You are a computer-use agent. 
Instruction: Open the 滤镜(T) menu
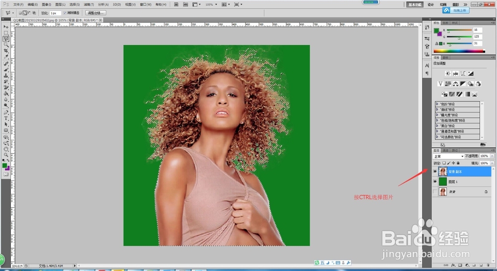(x=89, y=4)
